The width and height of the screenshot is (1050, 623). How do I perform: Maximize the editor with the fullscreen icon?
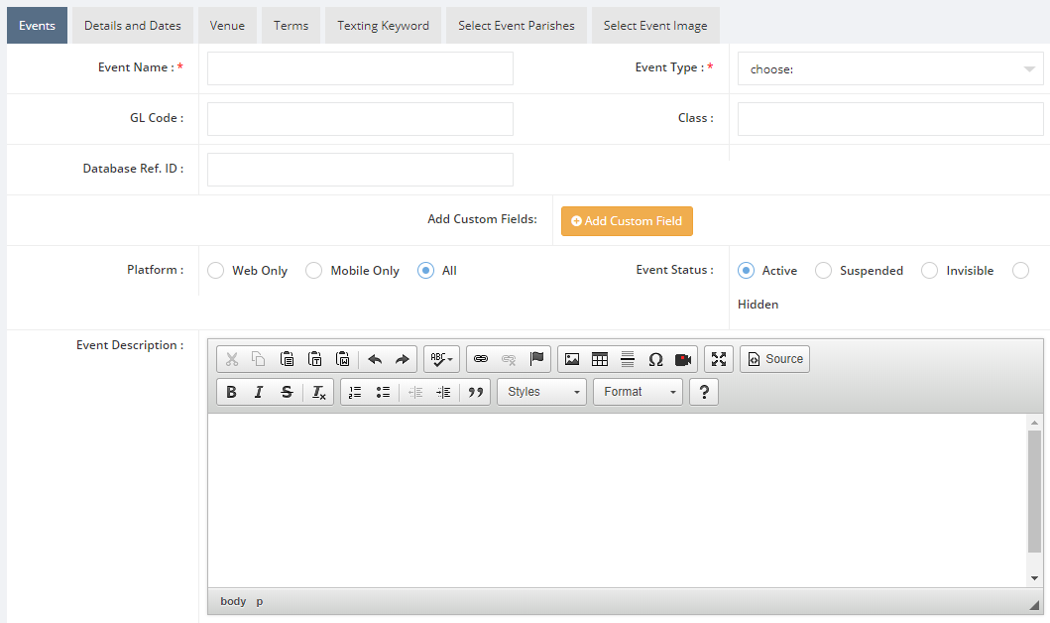(x=719, y=359)
